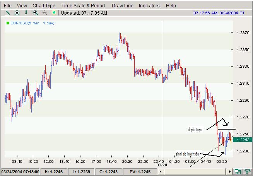Toggle the green EUR/USD legend square
253x176 pixels.
[x=8, y=23]
